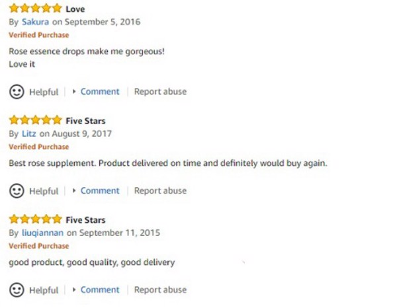Image resolution: width=397 pixels, height=308 pixels.
Task: Click the five-star rating on the "Love" review
Action: click(35, 9)
